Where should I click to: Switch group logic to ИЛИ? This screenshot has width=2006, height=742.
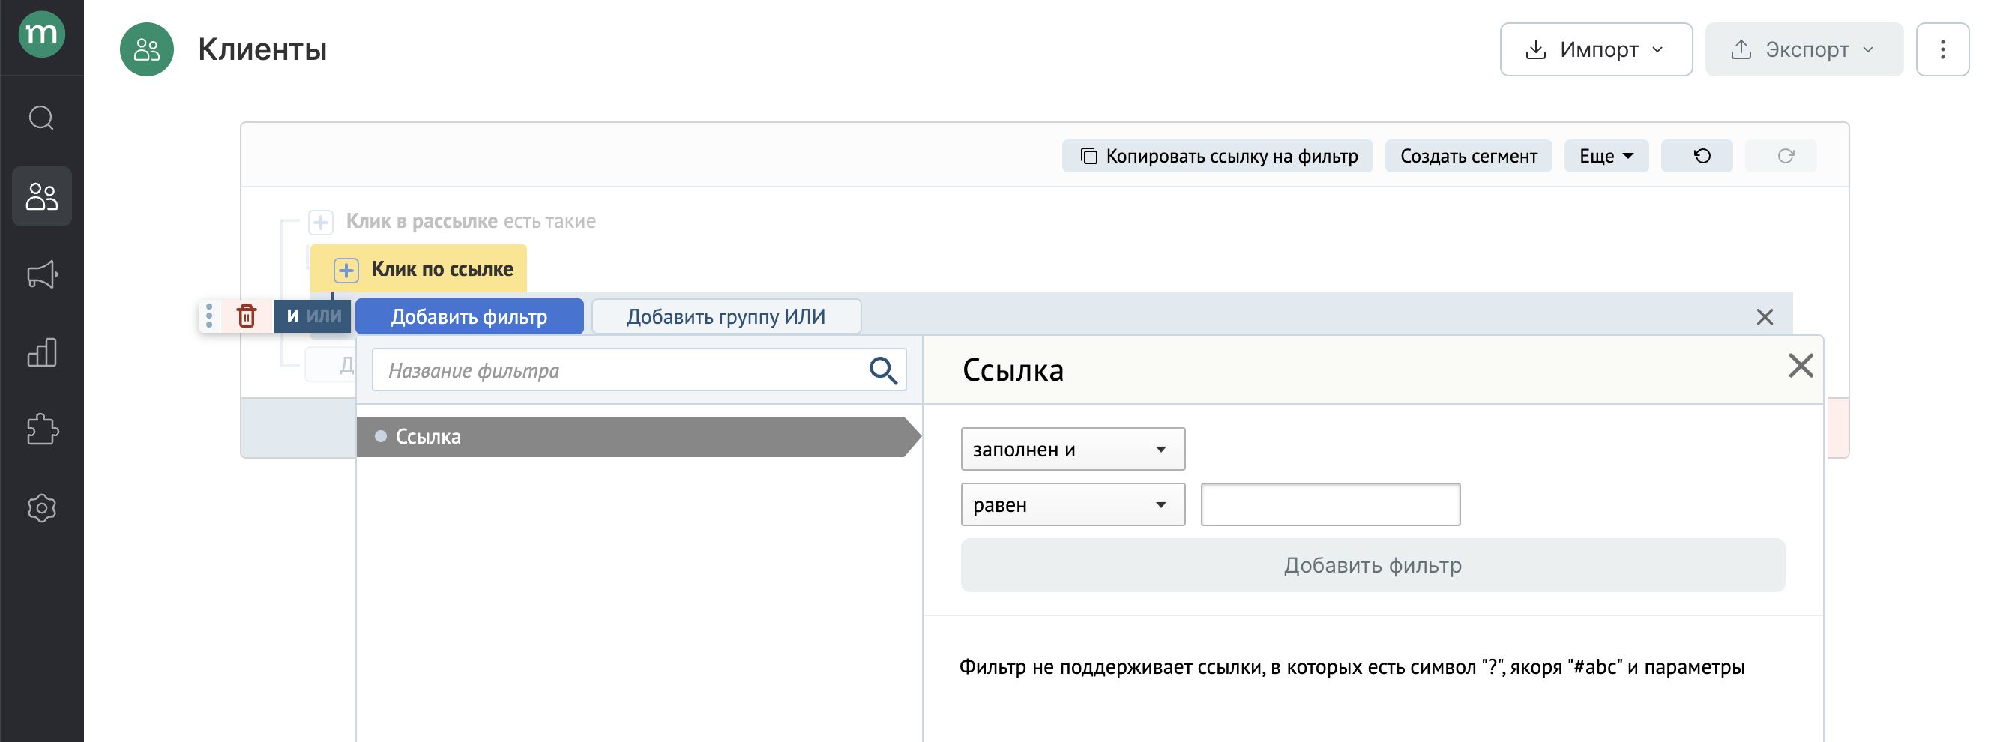[x=324, y=316]
